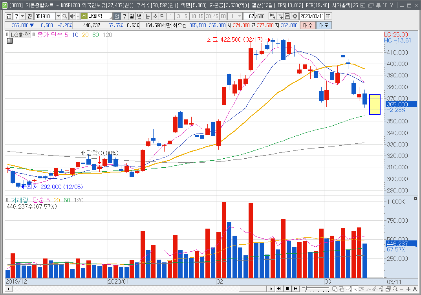This screenshot has width=421, height=295.
Task: Click the fast-forward double-arrow button
Action: coord(295,289)
